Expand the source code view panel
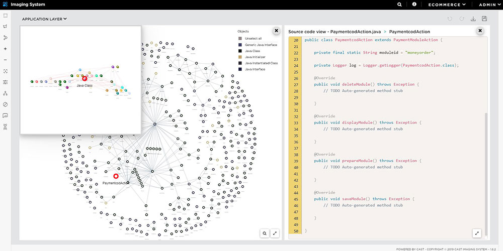The height and width of the screenshot is (251, 503). 477,233
